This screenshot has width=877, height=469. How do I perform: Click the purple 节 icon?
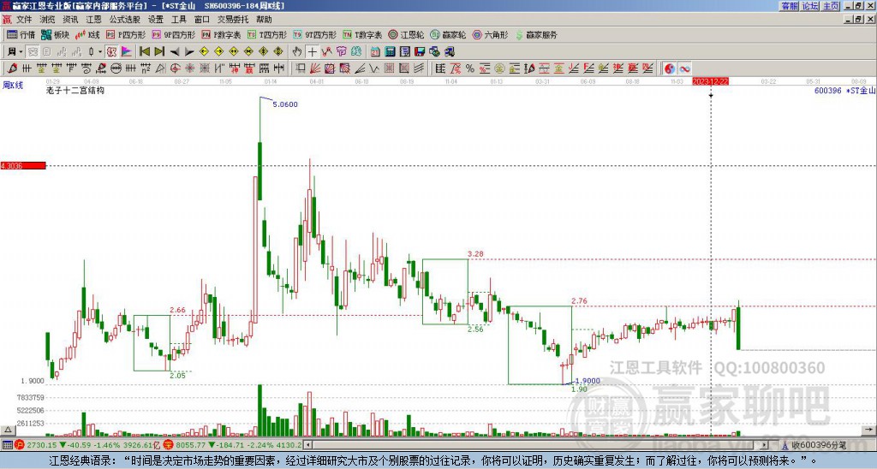341,52
